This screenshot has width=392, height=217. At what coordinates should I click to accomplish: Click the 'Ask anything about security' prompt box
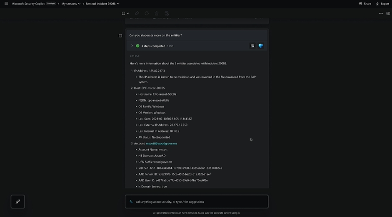pos(197,202)
